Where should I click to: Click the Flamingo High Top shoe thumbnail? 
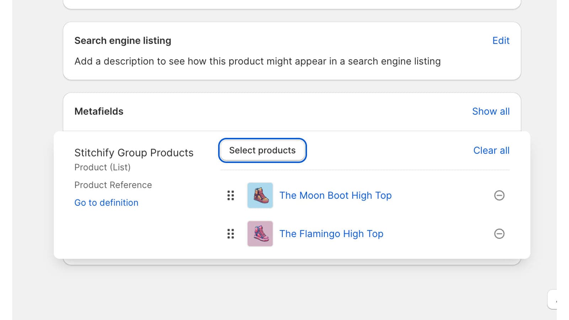tap(260, 234)
